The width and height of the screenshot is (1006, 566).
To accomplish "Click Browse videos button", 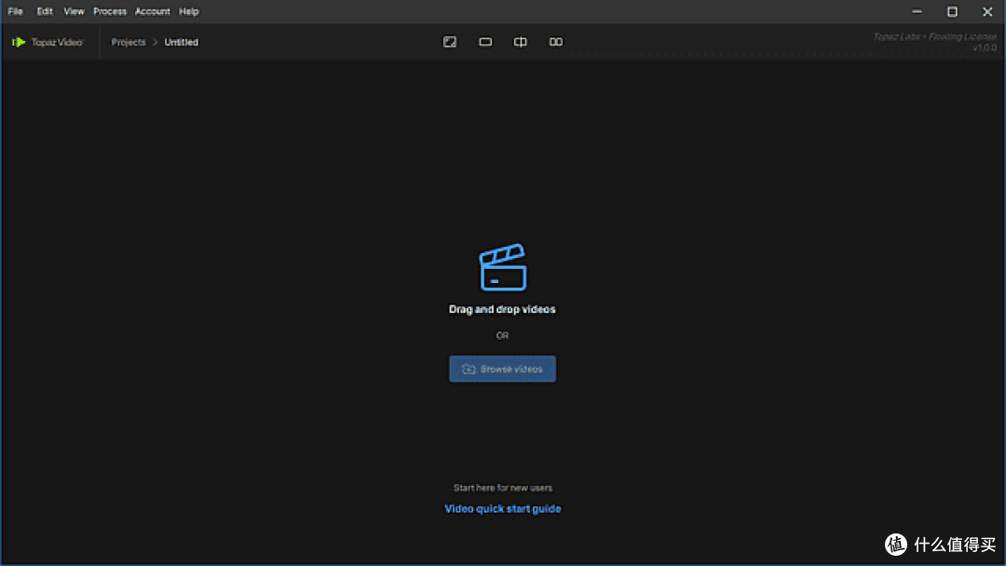I will pyautogui.click(x=502, y=369).
